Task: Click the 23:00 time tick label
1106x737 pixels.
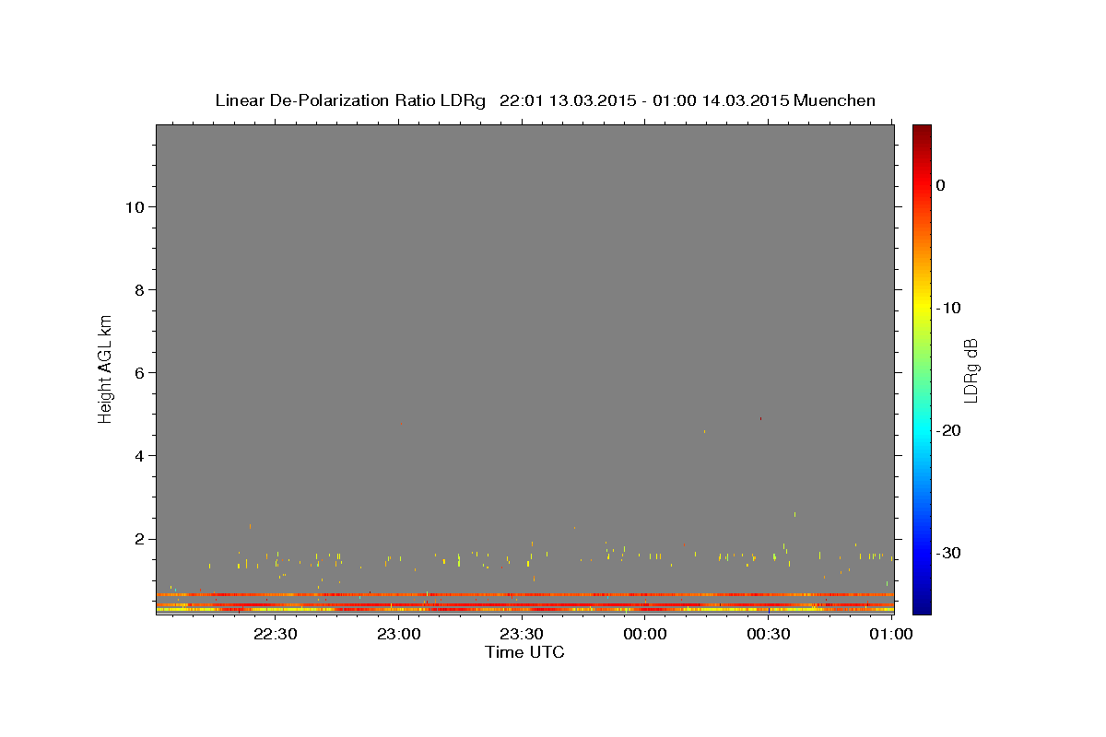Action: coord(398,634)
